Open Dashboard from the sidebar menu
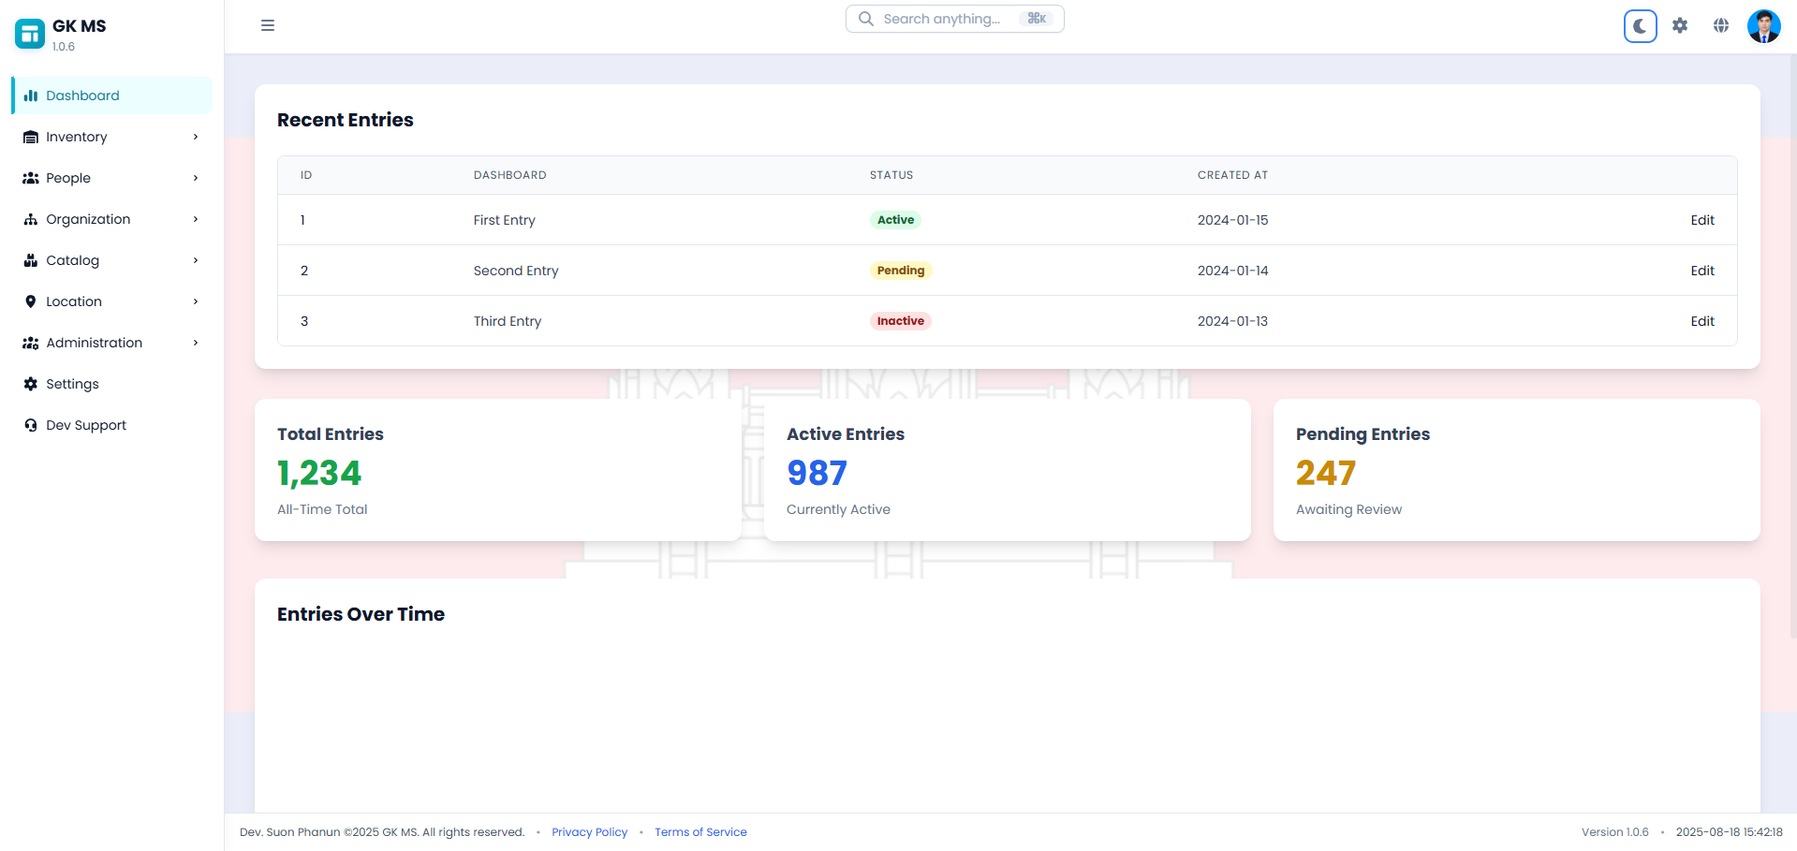This screenshot has width=1797, height=851. 84,95
